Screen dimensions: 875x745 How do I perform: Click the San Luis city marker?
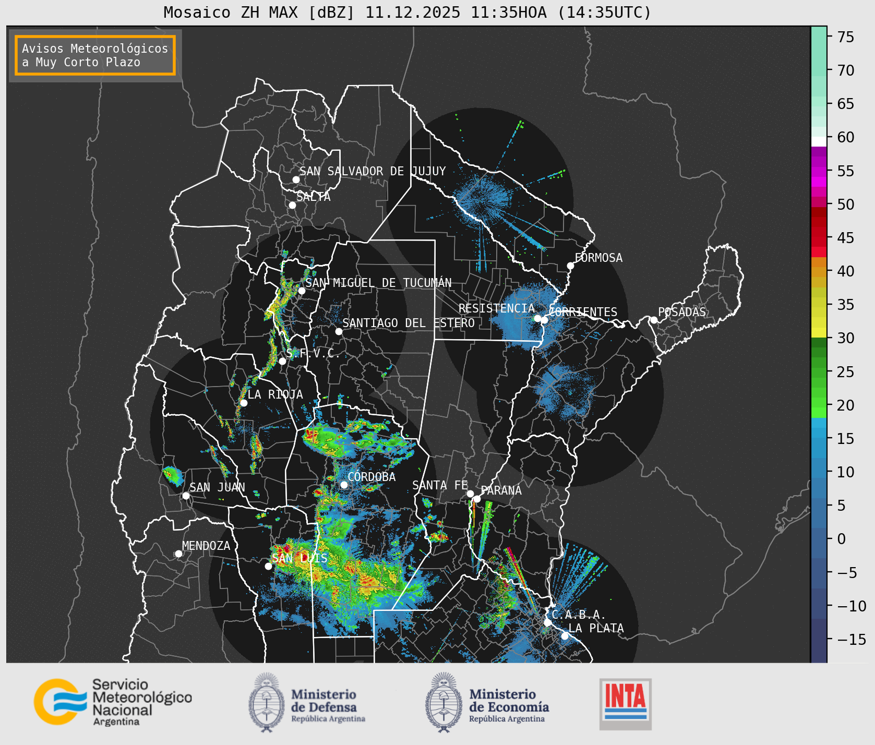click(x=268, y=566)
